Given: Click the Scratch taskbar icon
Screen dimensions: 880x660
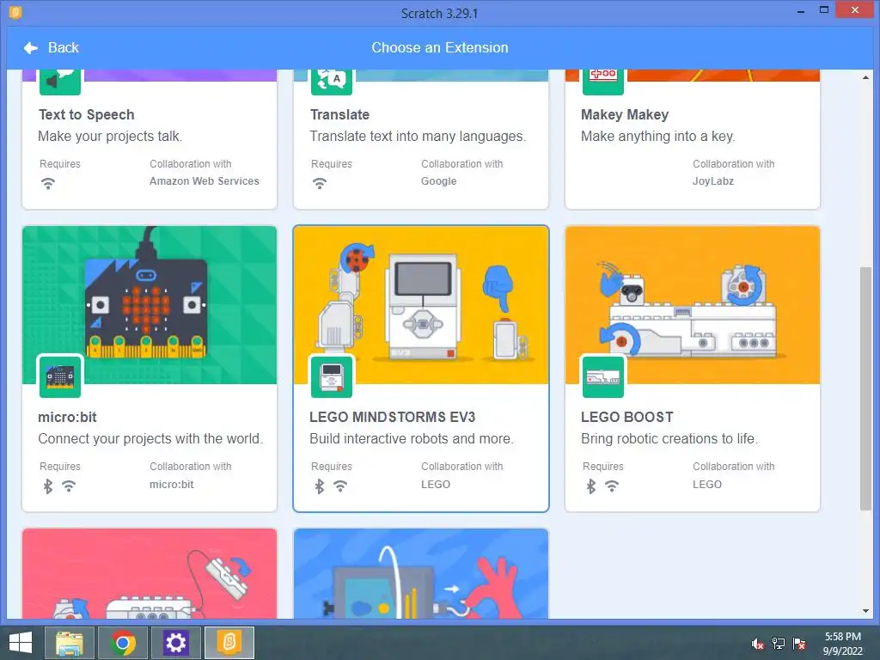Looking at the screenshot, I should pyautogui.click(x=229, y=643).
